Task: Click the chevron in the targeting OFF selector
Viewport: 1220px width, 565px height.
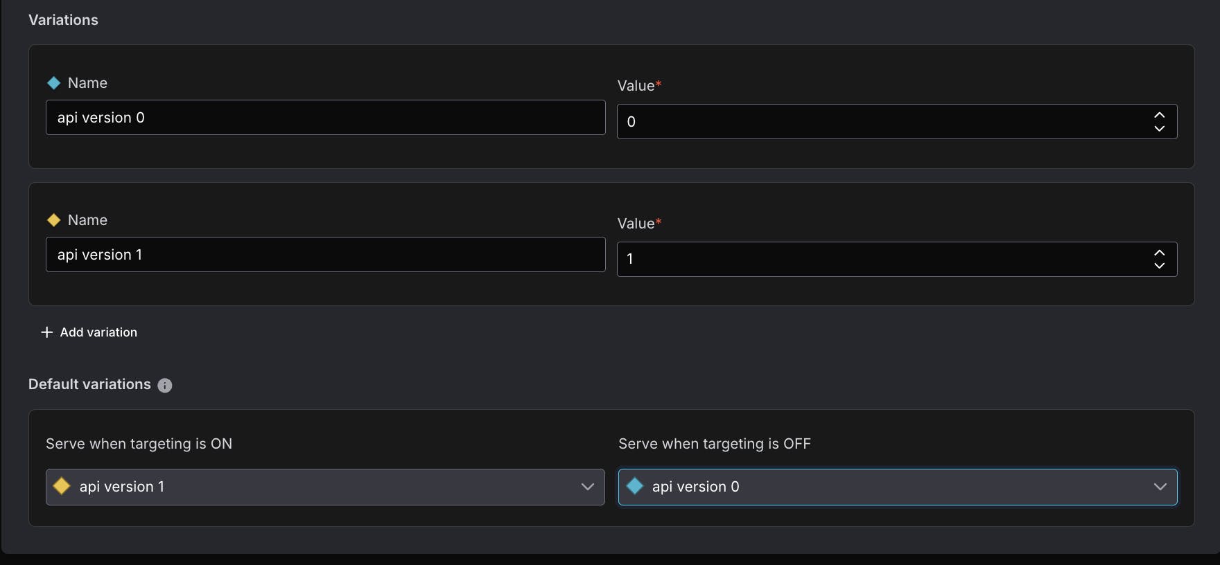Action: pos(1160,487)
